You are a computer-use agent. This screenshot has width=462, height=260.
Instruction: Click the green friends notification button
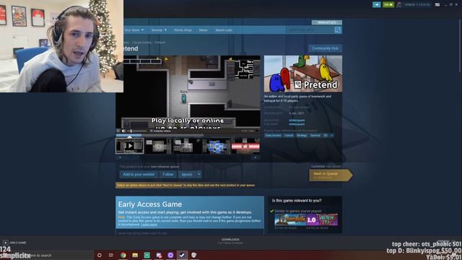[388, 5]
